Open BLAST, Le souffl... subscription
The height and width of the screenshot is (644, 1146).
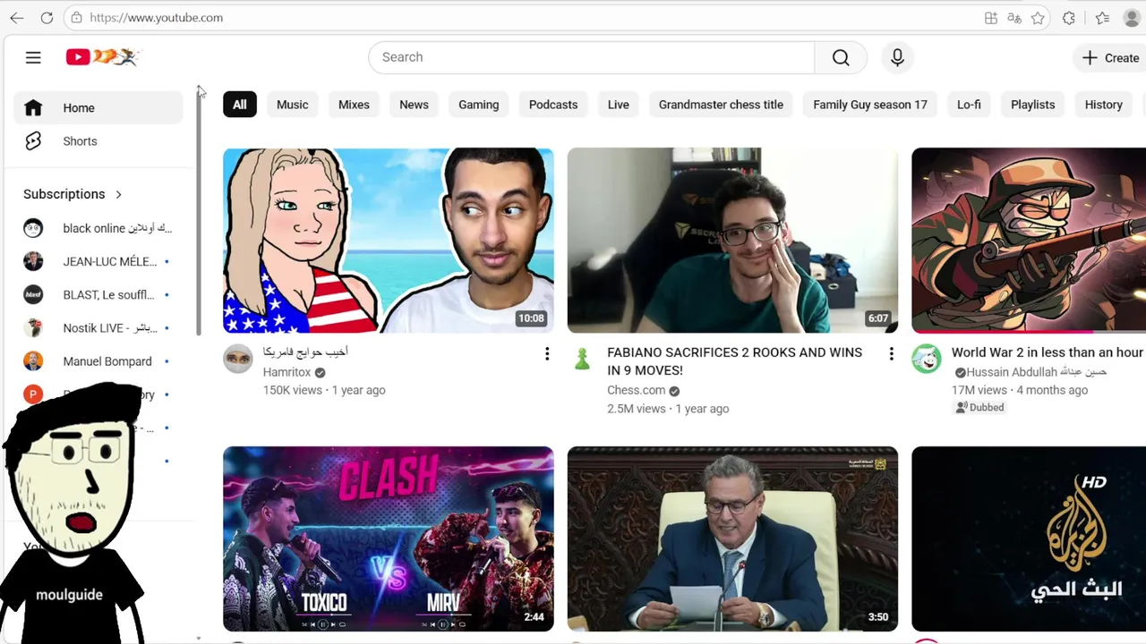click(x=98, y=294)
